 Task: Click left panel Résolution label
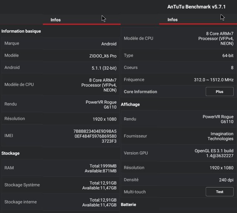click(x=15, y=119)
